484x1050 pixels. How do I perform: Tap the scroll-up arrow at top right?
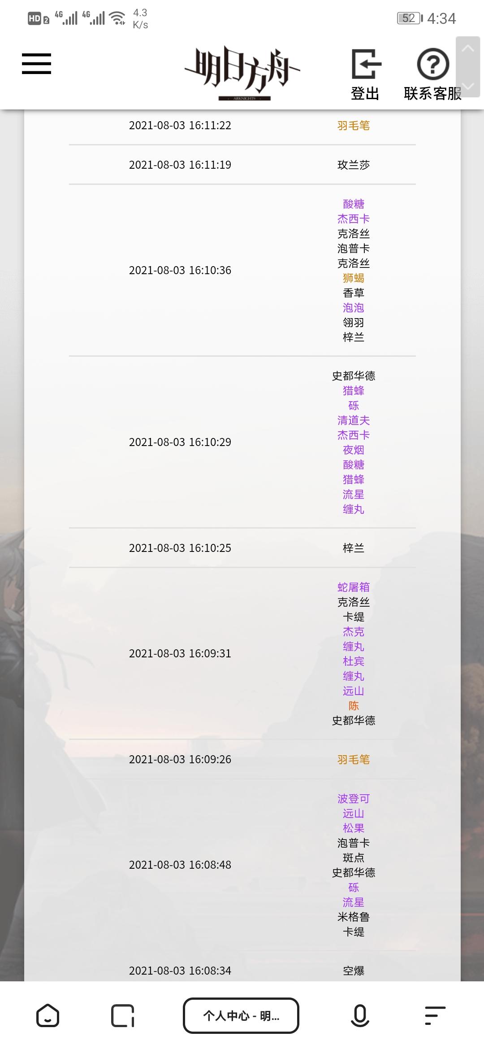(468, 48)
